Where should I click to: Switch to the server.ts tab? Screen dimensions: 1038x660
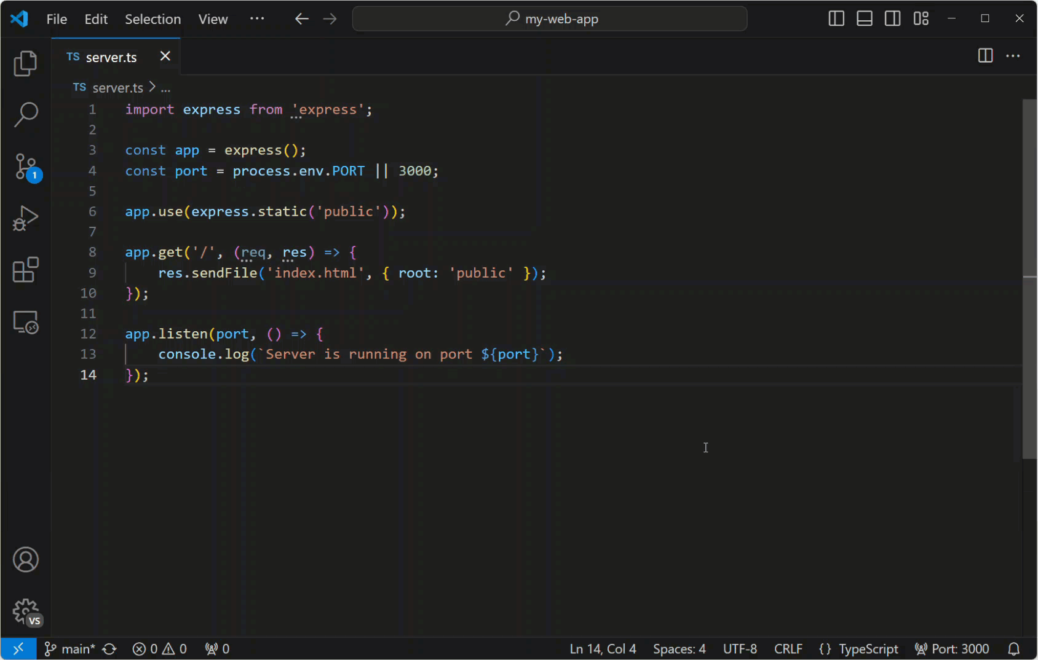click(109, 57)
